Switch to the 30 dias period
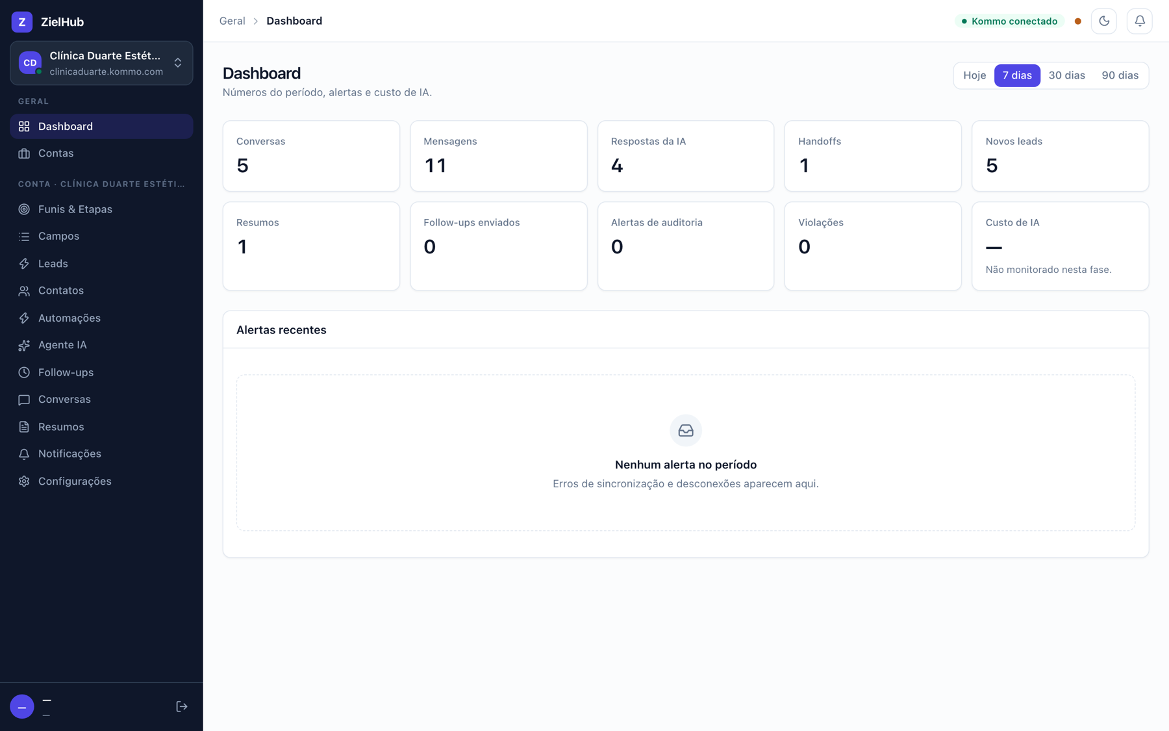Viewport: 1169px width, 731px height. click(x=1067, y=75)
